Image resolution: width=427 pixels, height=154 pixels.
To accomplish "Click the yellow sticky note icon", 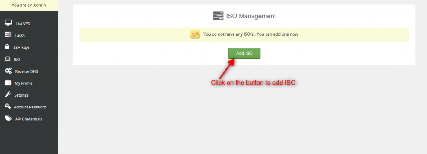I will click(195, 34).
